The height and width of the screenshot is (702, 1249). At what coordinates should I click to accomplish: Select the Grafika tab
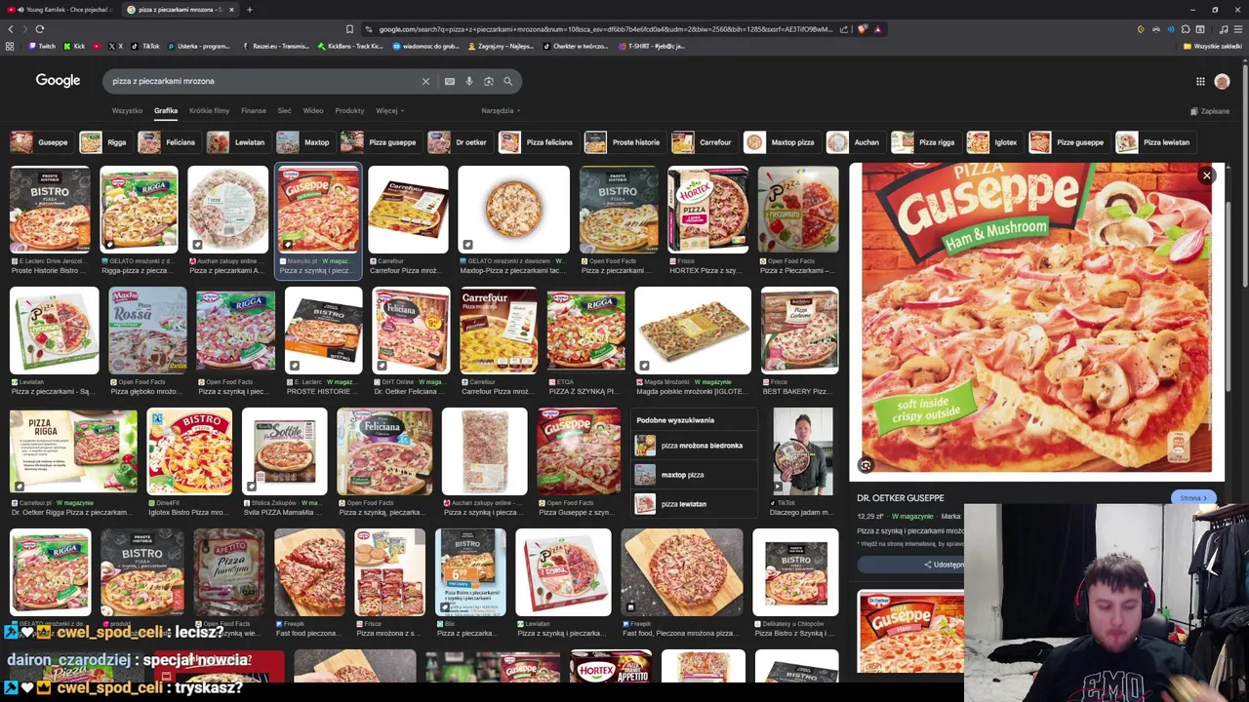click(x=166, y=111)
